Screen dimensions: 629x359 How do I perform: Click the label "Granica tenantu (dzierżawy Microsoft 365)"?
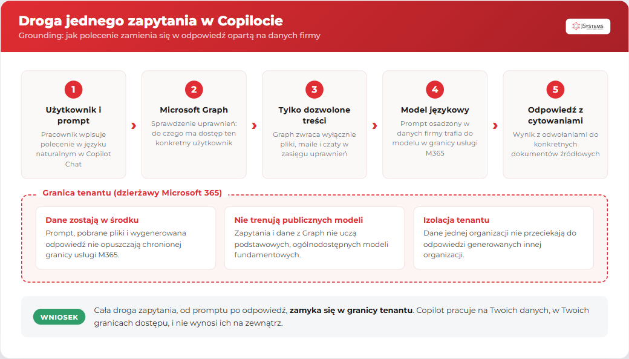(x=132, y=193)
